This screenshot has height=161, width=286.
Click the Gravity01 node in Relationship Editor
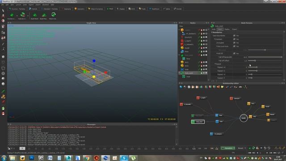point(236,98)
